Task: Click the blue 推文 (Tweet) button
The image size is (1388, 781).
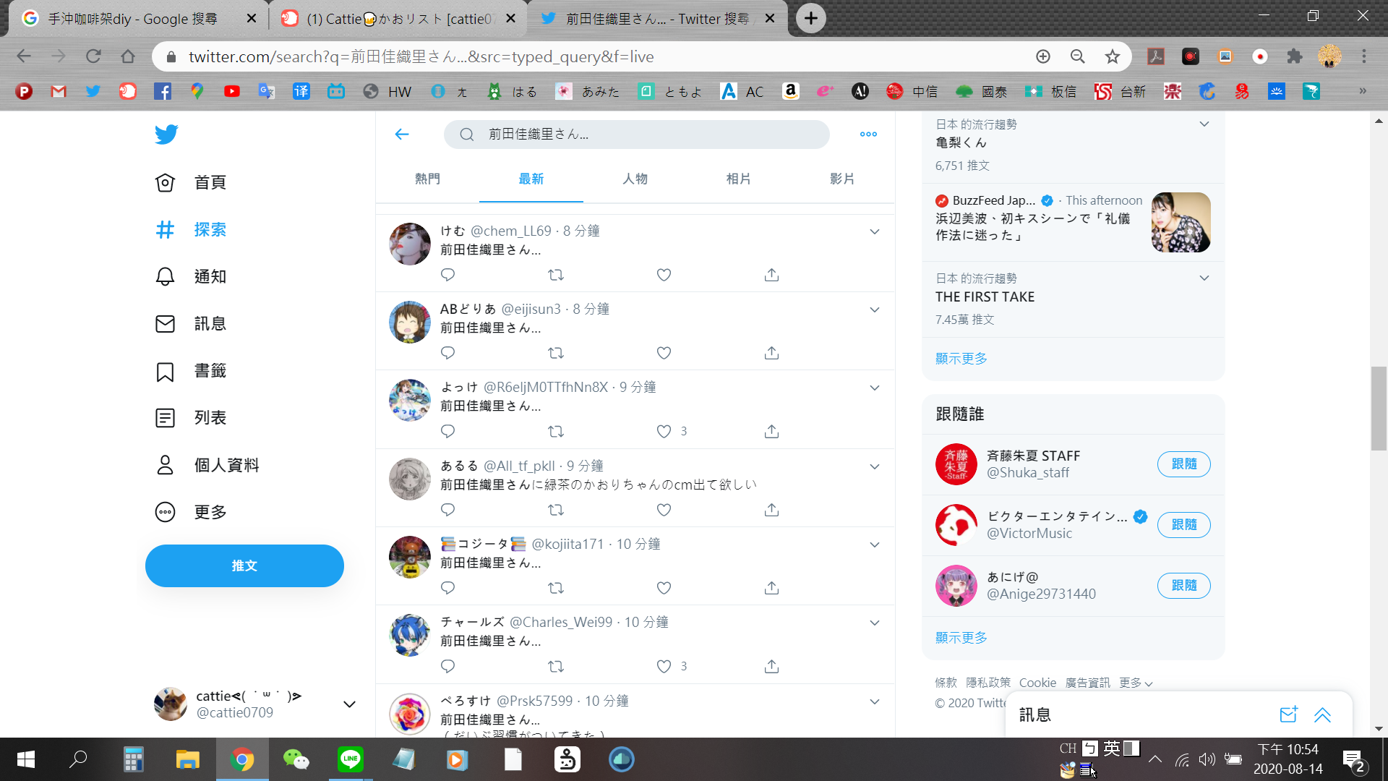Action: tap(244, 566)
